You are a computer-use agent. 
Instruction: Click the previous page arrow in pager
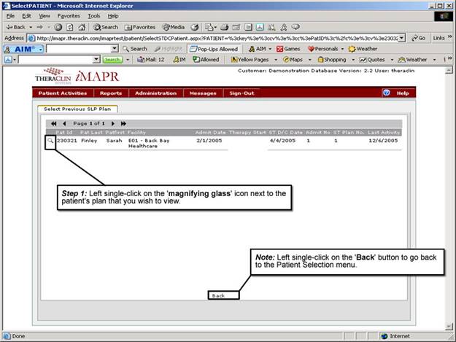[64, 123]
